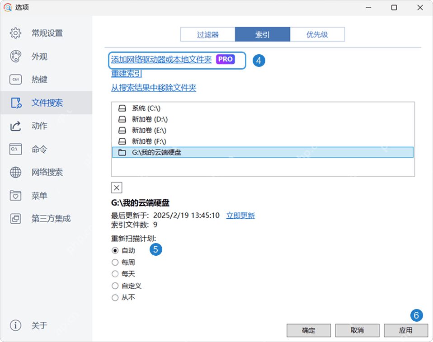Viewport: 433px width, 342px height.
Task: Click the 立即更新 link
Action: pos(240,216)
